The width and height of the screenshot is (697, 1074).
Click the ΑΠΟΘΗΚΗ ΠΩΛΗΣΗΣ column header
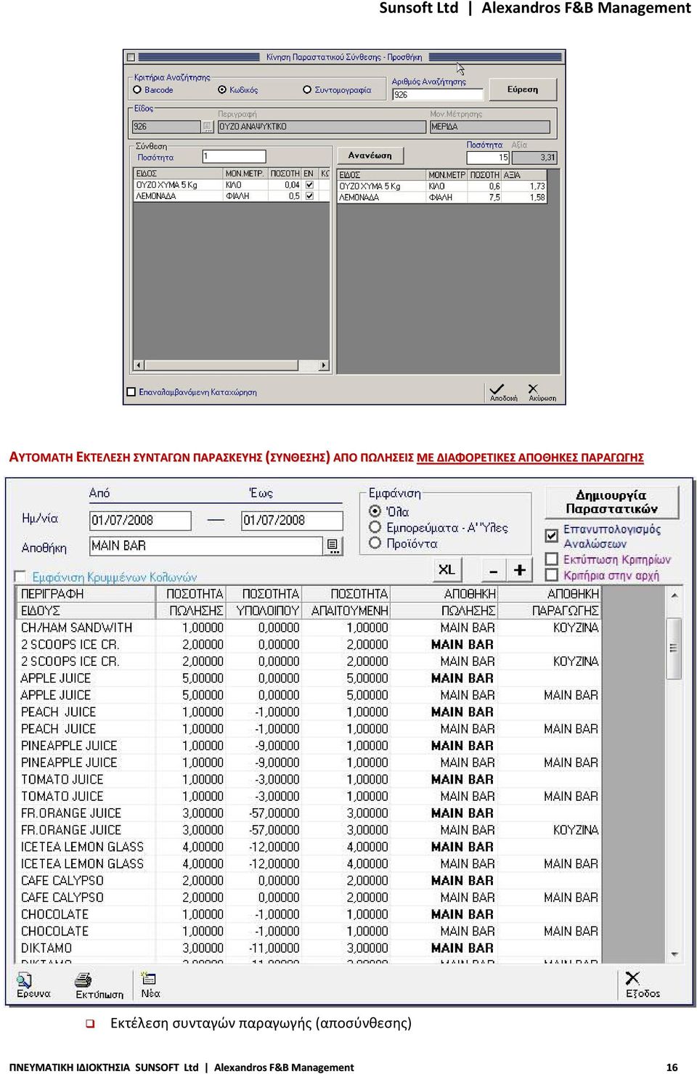pyautogui.click(x=445, y=602)
